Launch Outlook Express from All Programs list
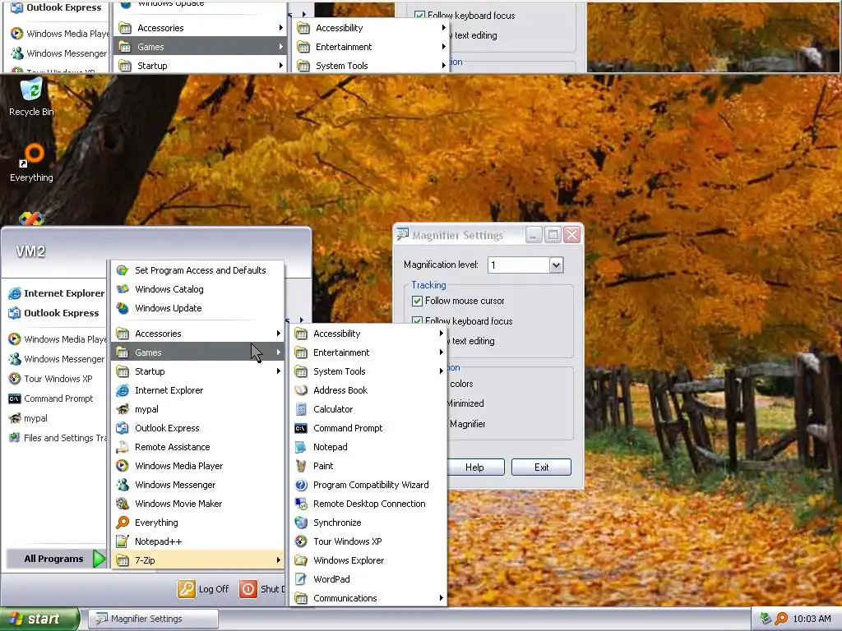The height and width of the screenshot is (631, 842). [x=197, y=428]
